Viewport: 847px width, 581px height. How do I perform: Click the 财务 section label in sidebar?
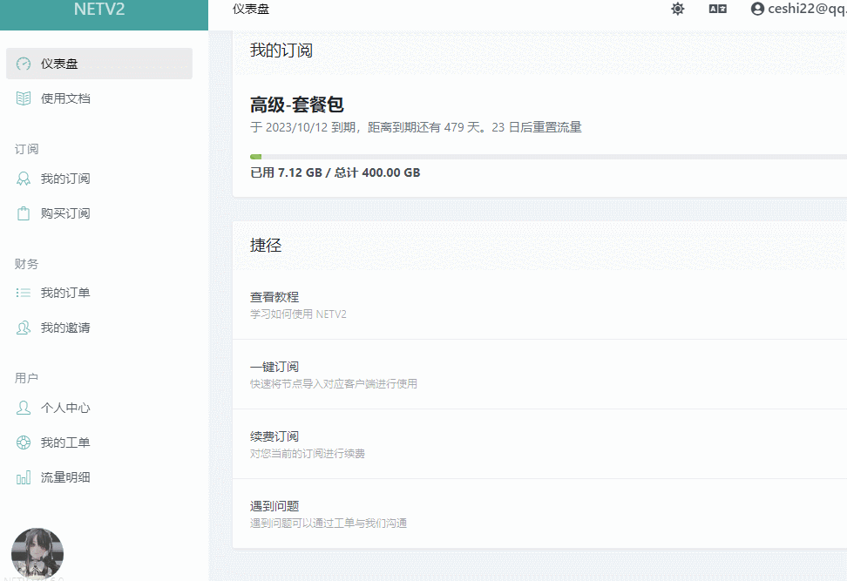point(26,264)
